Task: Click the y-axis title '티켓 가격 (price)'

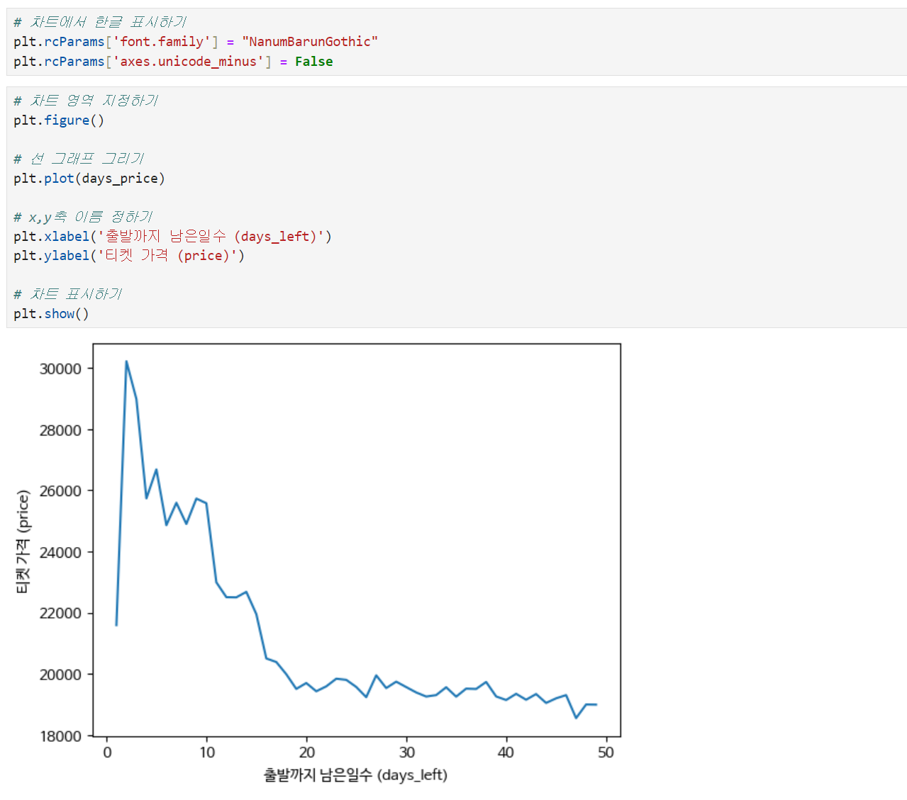Action: click(23, 542)
